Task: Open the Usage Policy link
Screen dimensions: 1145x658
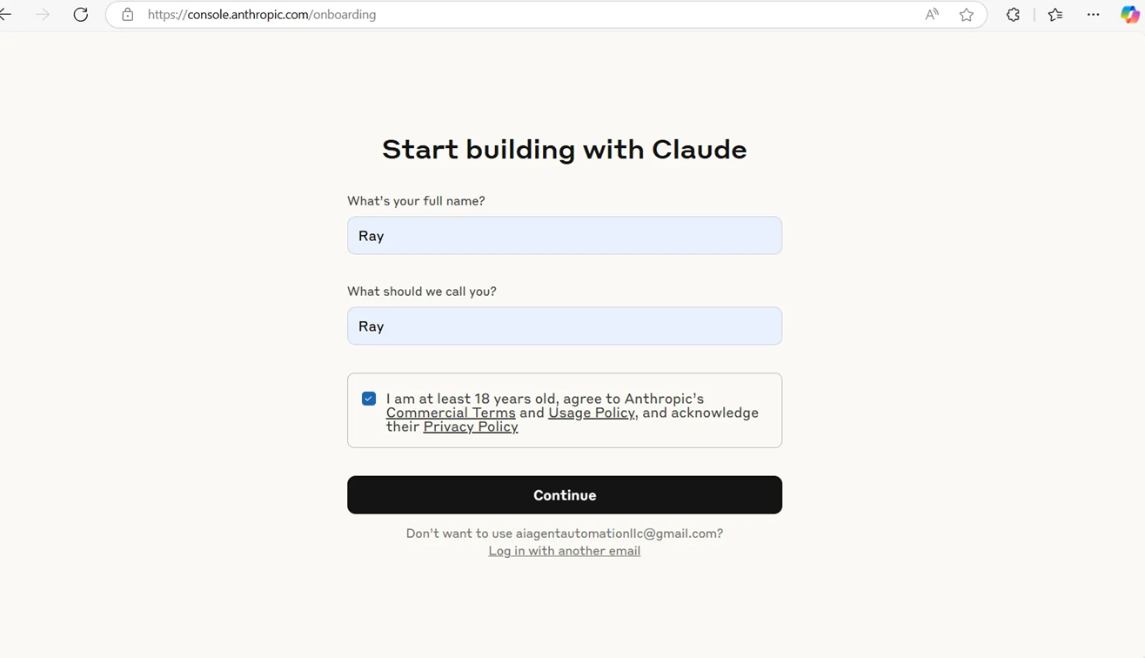Action: [x=592, y=413]
